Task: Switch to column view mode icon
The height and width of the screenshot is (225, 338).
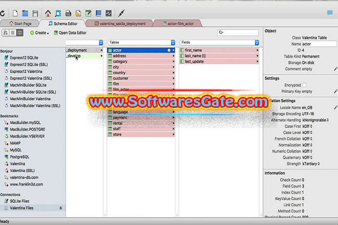Action: click(20, 33)
